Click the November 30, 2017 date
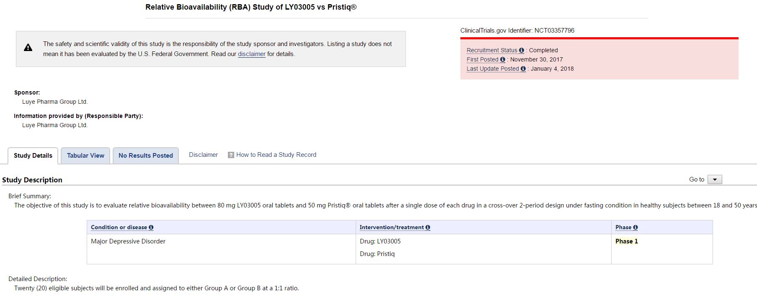This screenshot has width=757, height=302. pos(537,59)
